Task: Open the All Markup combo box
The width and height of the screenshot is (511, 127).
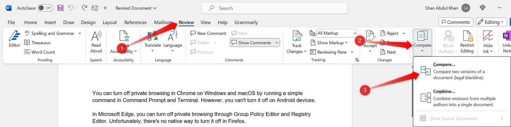Action: [337, 33]
